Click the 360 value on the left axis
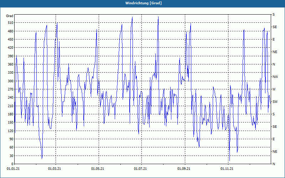Screen dimensions: 285x178 pos(11,64)
